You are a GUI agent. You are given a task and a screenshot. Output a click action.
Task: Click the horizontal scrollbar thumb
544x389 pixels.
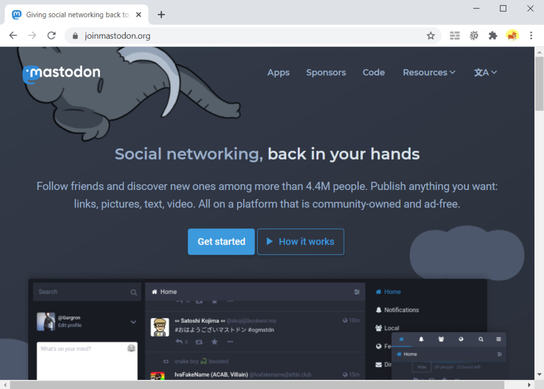point(257,385)
